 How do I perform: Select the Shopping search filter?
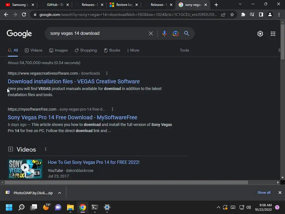[86, 50]
